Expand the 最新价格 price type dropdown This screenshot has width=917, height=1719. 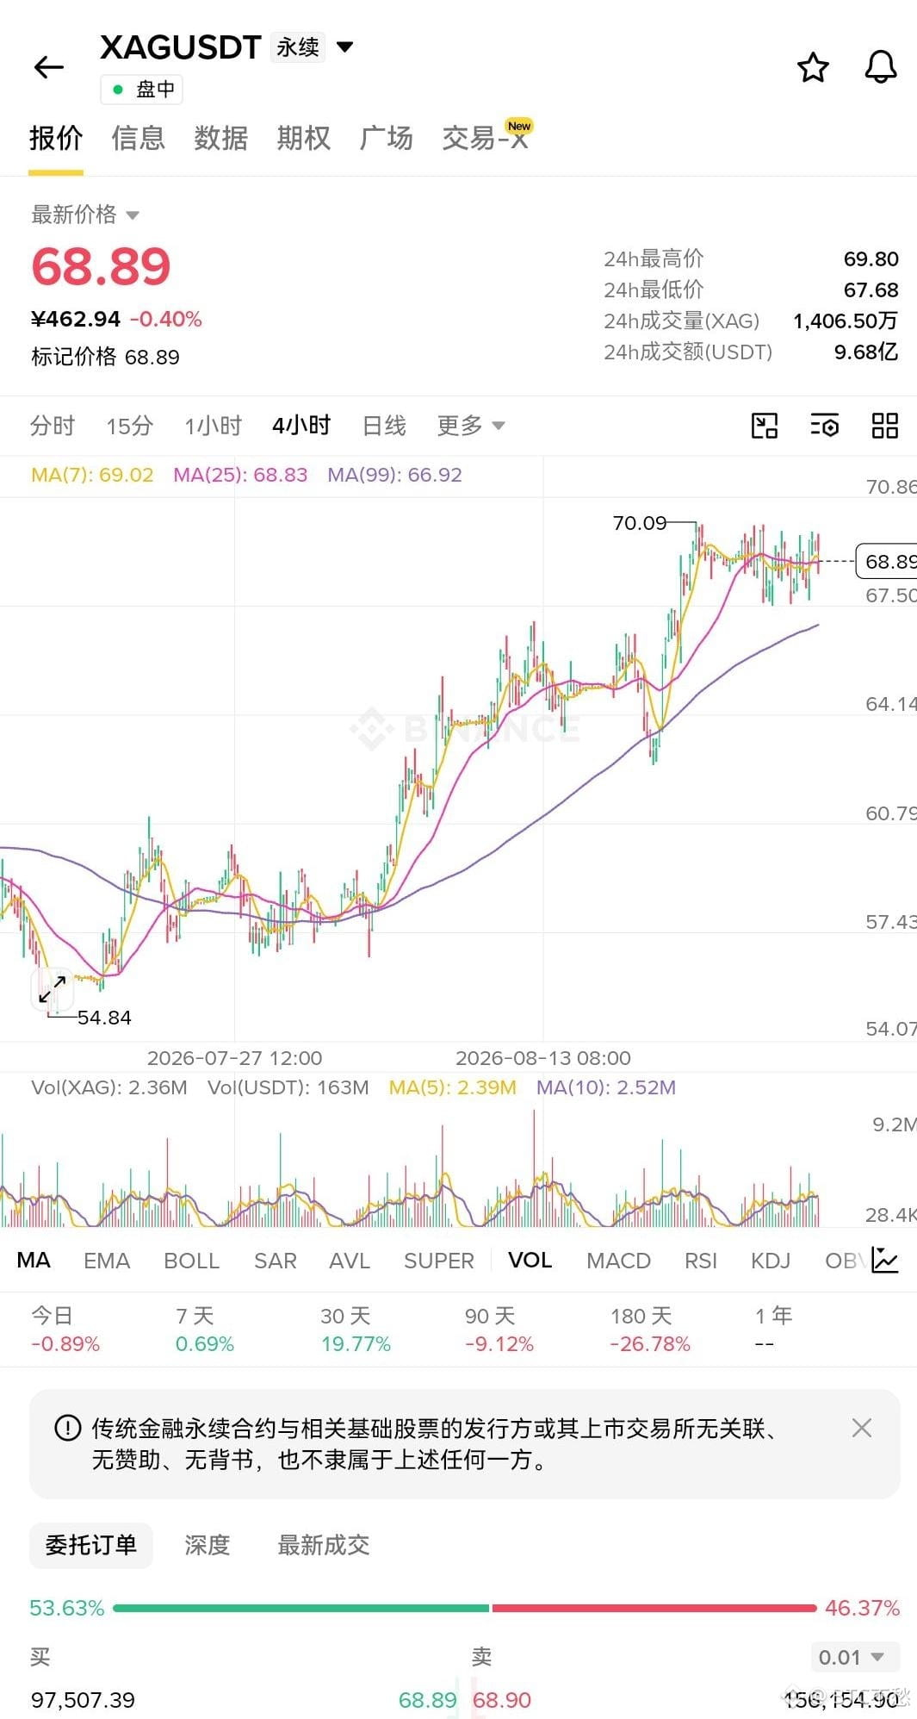pos(133,215)
